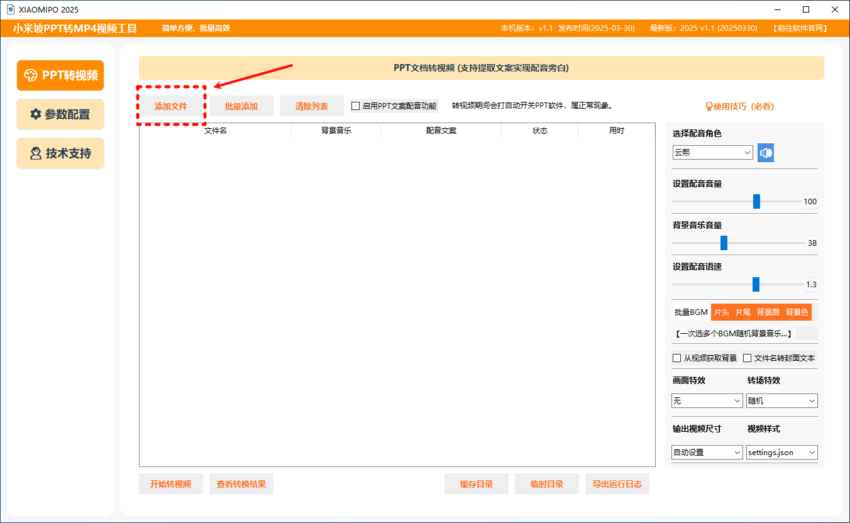This screenshot has height=523, width=850.
Task: Click the 批量添加 button
Action: [x=241, y=106]
